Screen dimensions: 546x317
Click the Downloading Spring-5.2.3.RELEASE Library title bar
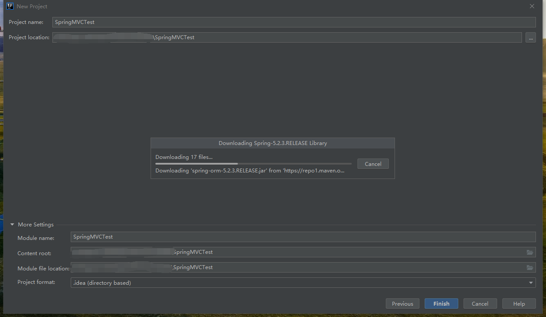coord(272,143)
